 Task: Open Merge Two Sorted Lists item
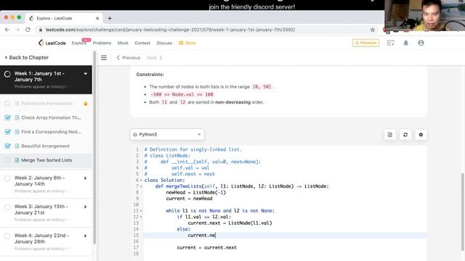tap(46, 160)
